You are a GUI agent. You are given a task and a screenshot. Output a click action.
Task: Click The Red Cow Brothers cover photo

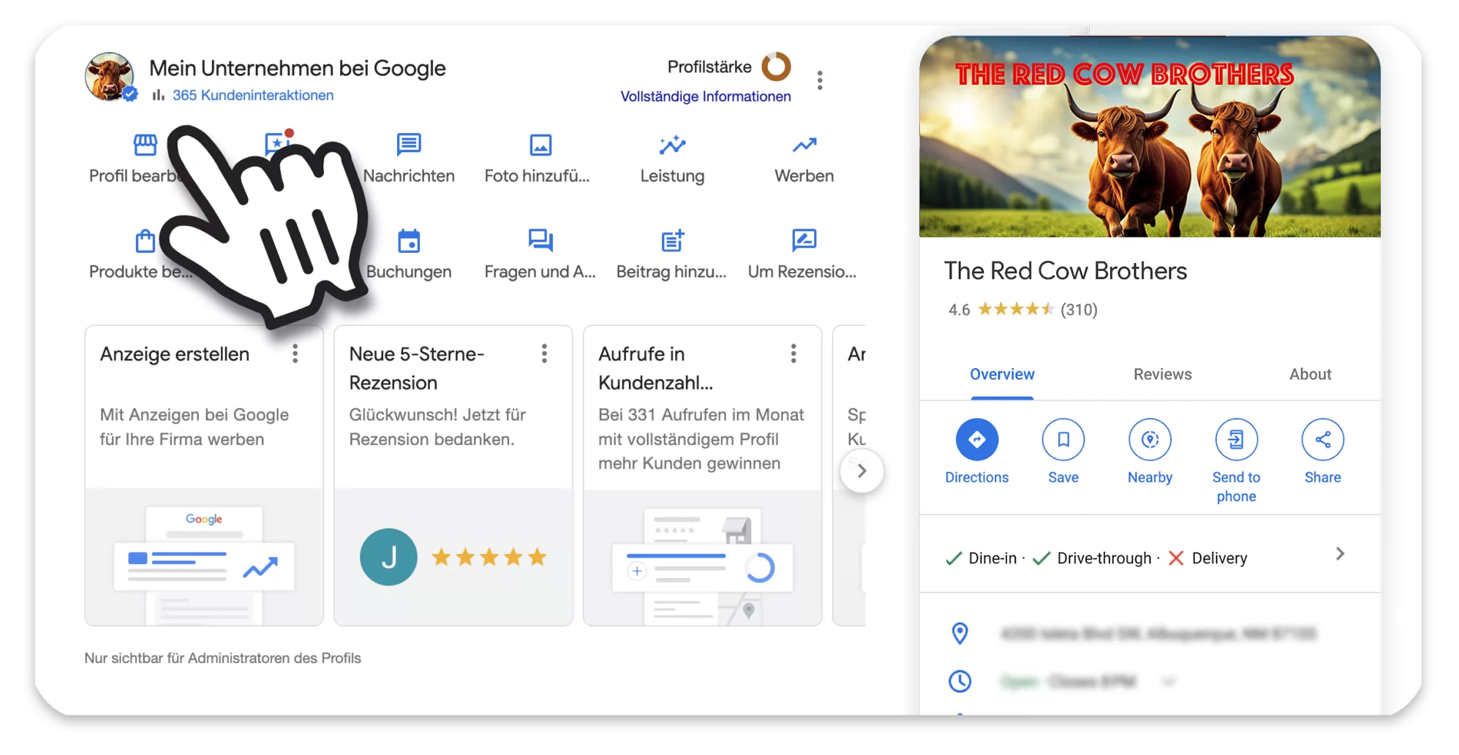1150,137
